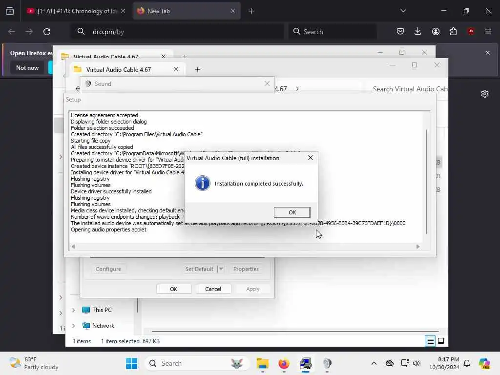Screen dimensions: 500x375
Task: Click the network display tray icon
Action: click(405, 363)
